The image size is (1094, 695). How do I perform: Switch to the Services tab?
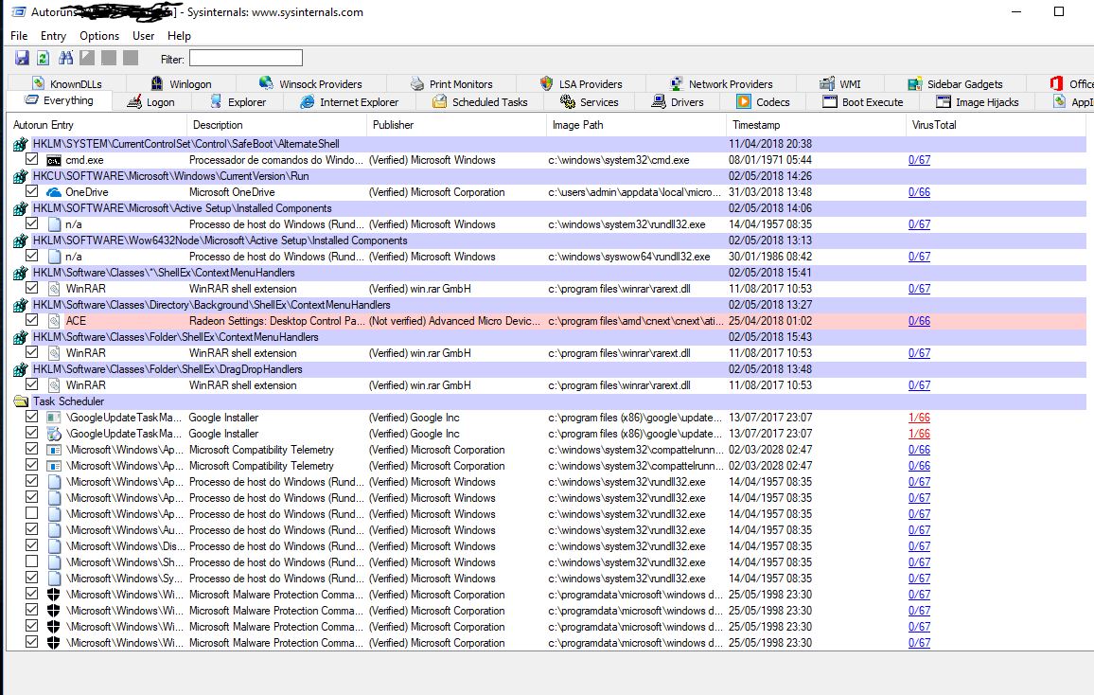[590, 102]
